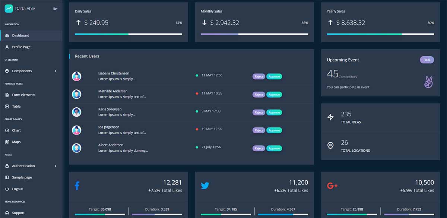
Task: Click the Datta Able logo icon
Action: 8,8
